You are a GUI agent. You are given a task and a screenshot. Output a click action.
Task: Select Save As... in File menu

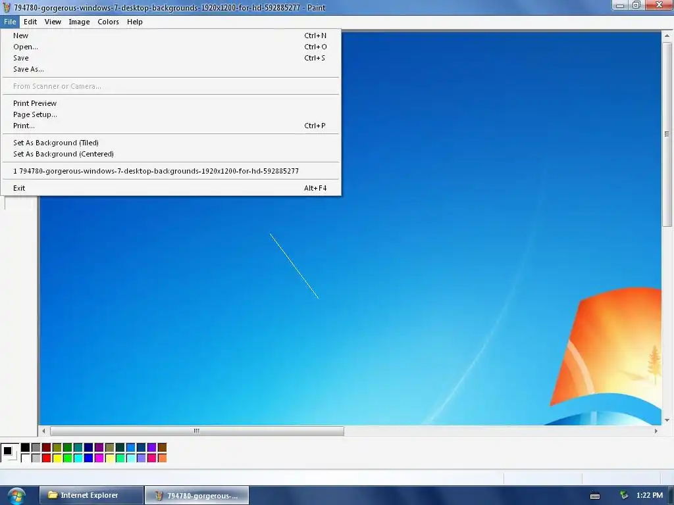[170, 69]
